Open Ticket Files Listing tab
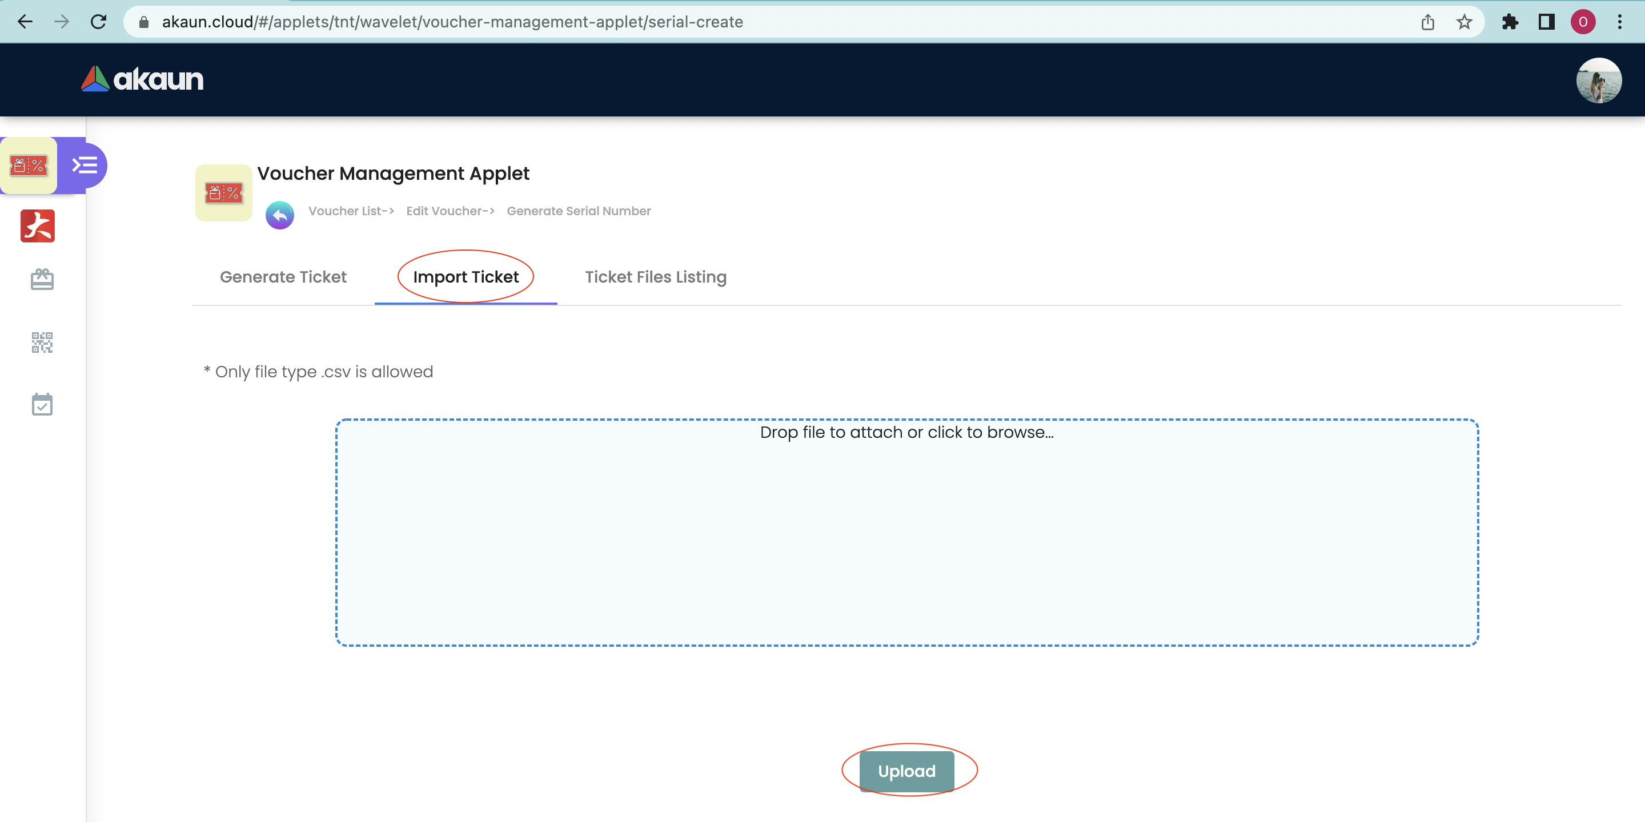The height and width of the screenshot is (822, 1645). pyautogui.click(x=655, y=277)
